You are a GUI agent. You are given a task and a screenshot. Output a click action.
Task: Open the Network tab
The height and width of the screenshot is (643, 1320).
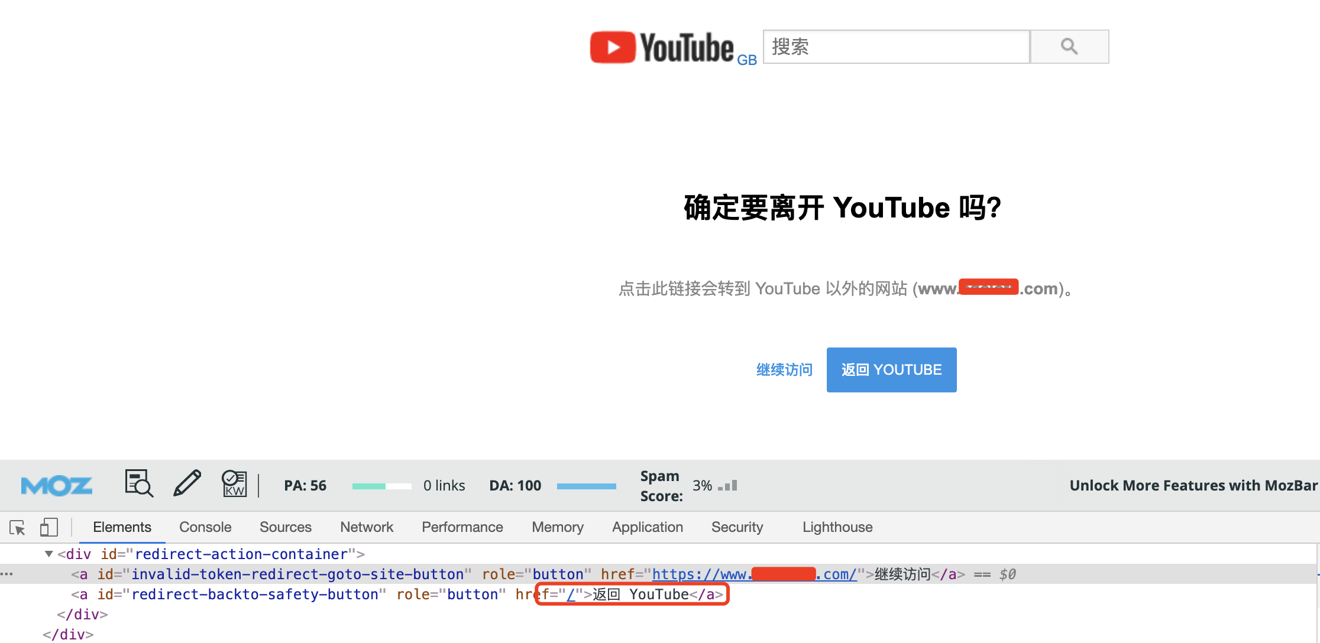coord(366,527)
